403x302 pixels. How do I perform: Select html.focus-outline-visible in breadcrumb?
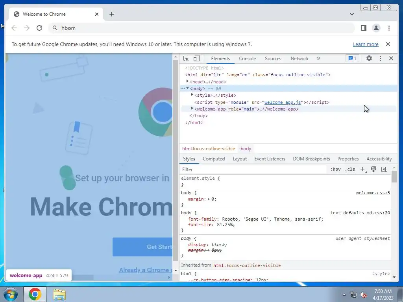click(x=209, y=149)
